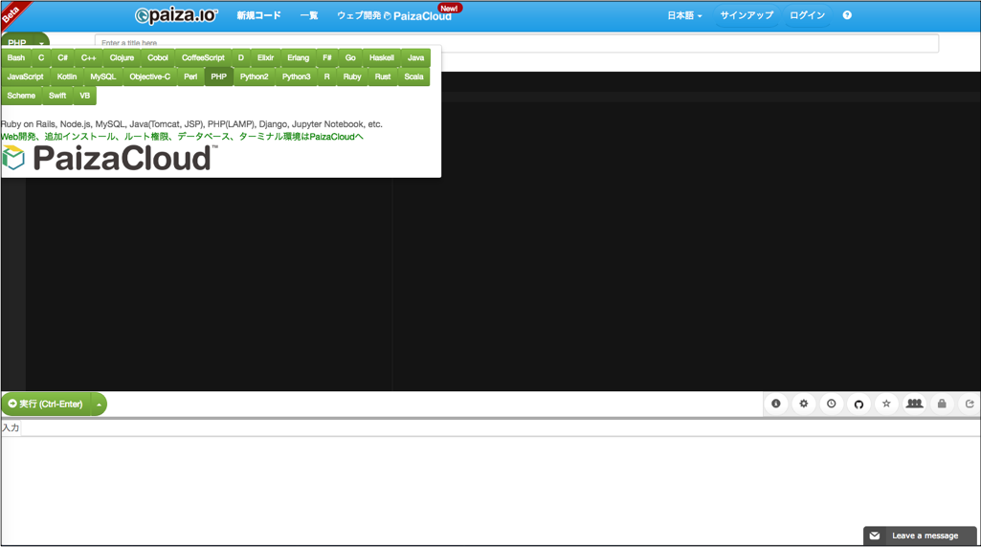Screen dimensions: 981x547
Task: Open 新規コード in the navigation bar
Action: coord(258,15)
